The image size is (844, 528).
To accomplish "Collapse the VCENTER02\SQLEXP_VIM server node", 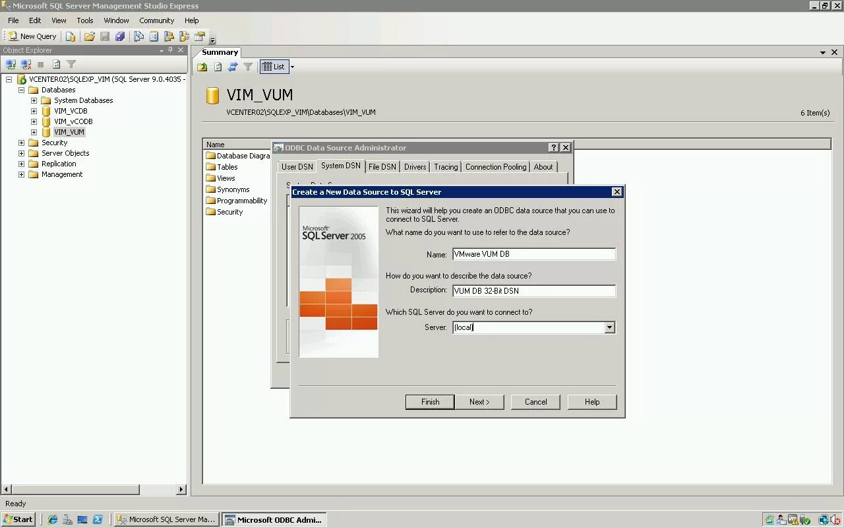I will click(9, 79).
